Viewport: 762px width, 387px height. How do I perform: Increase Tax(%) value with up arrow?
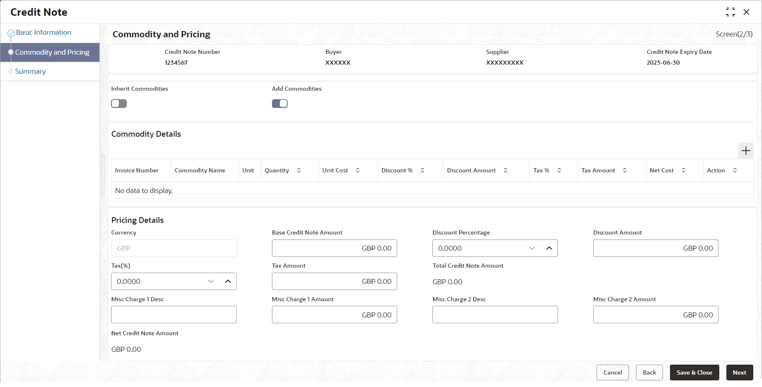(228, 281)
